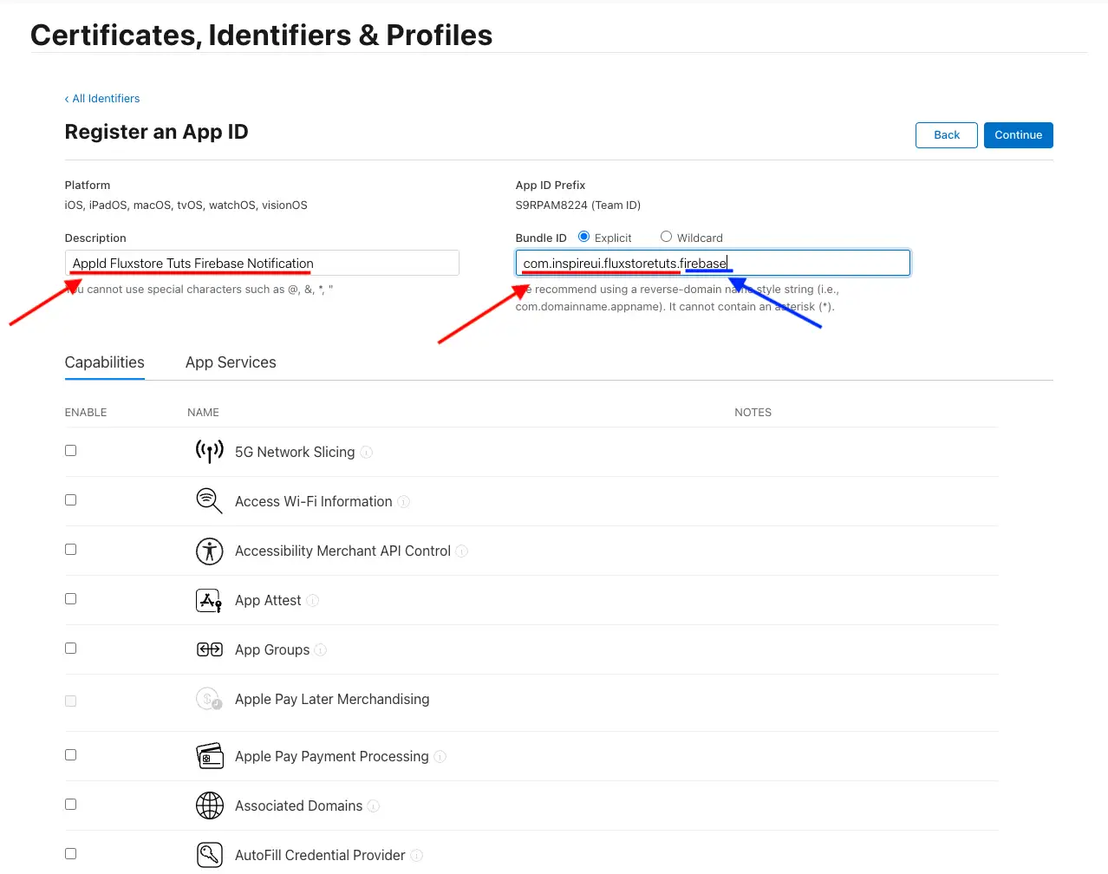1108x874 pixels.
Task: Click the Apple Pay Payment Processing icon
Action: [209, 756]
